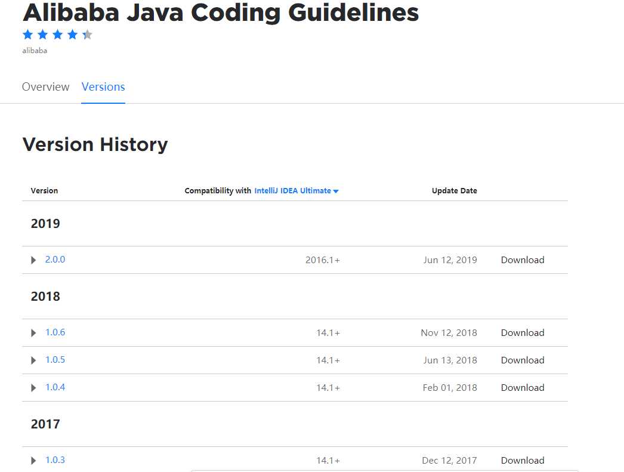Open version 1.0.6 link
This screenshot has height=472, width=624.
(x=55, y=332)
